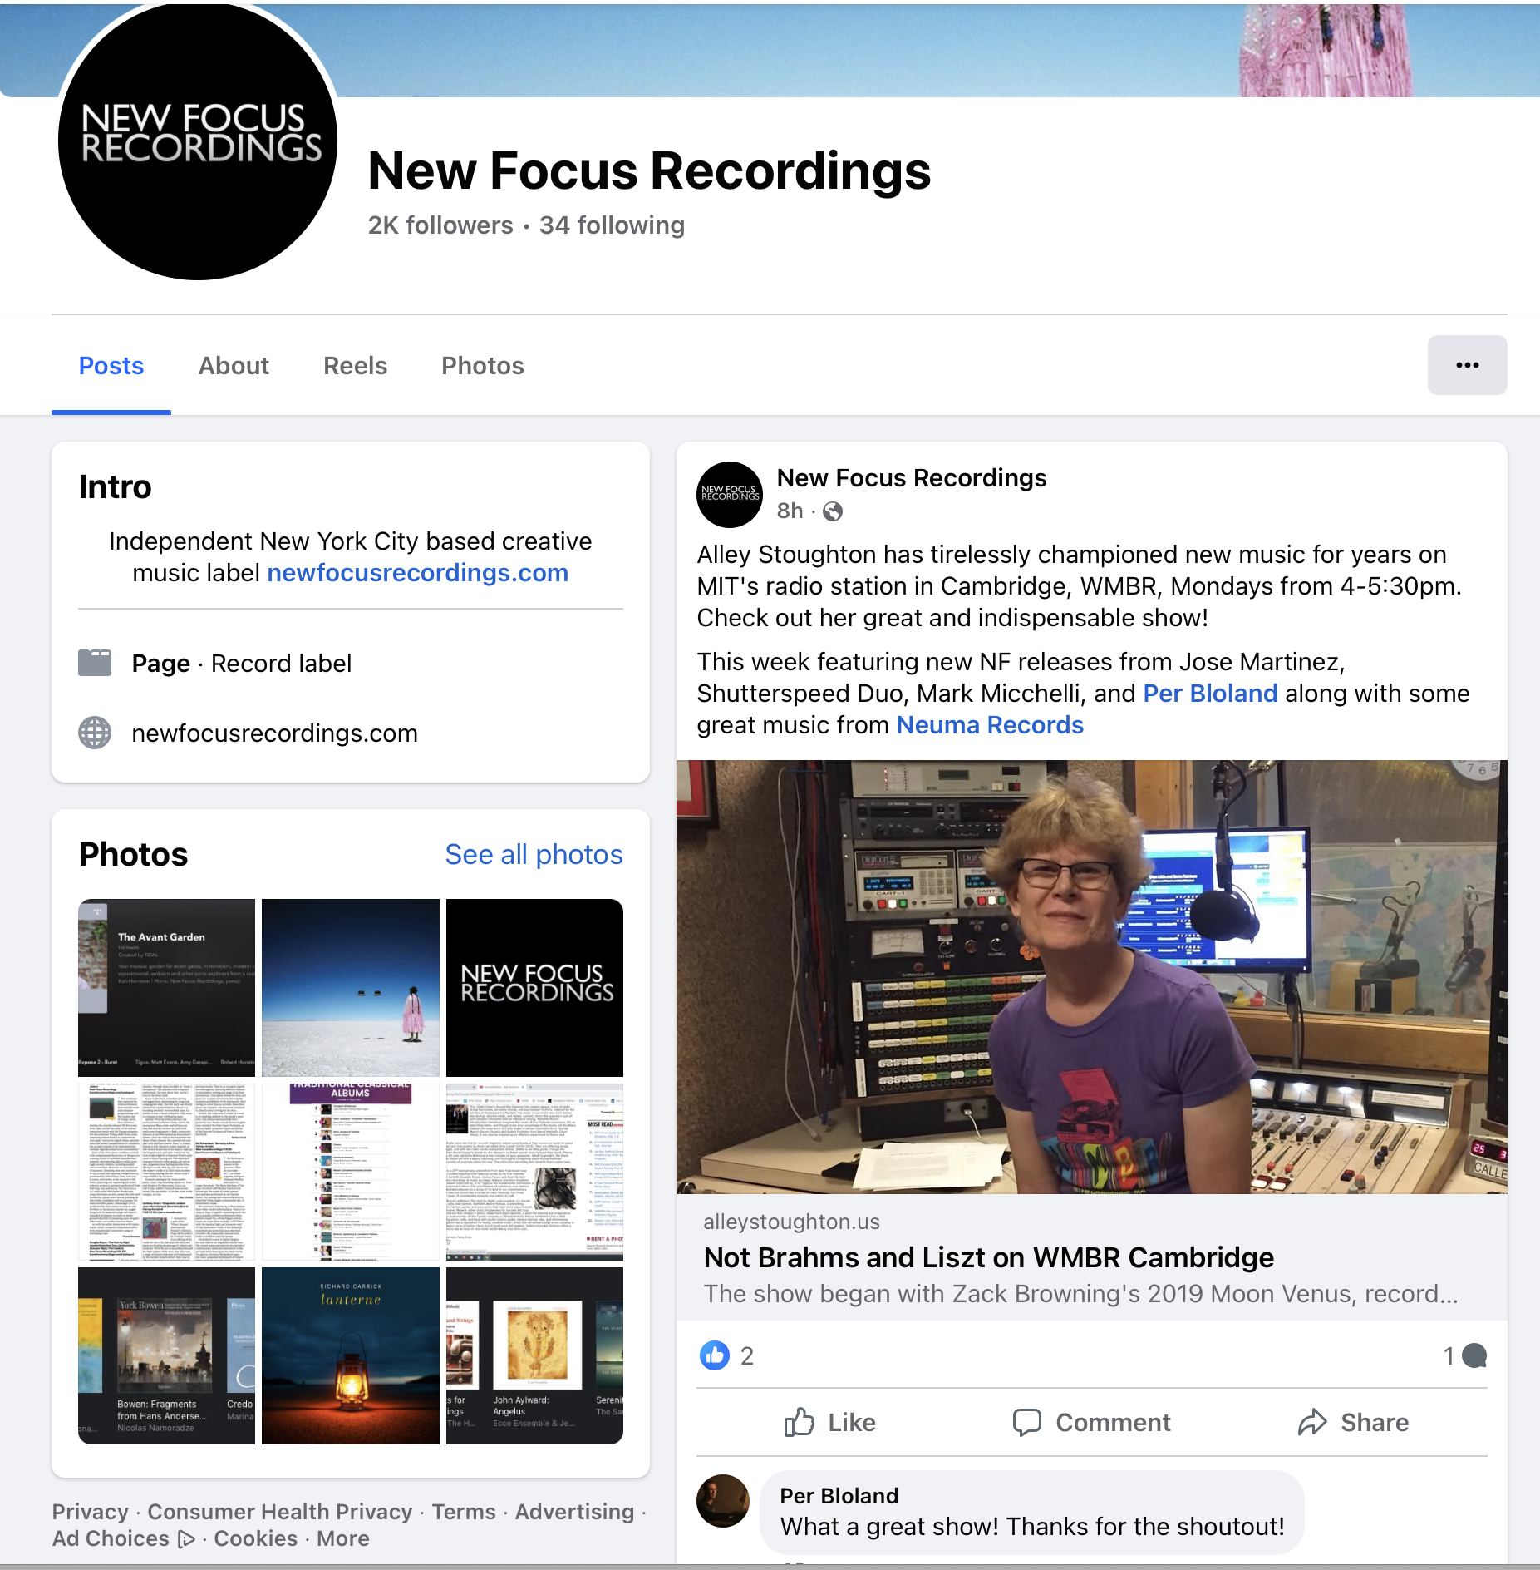This screenshot has height=1570, width=1540.
Task: Open the three-dots page options menu
Action: pos(1467,365)
